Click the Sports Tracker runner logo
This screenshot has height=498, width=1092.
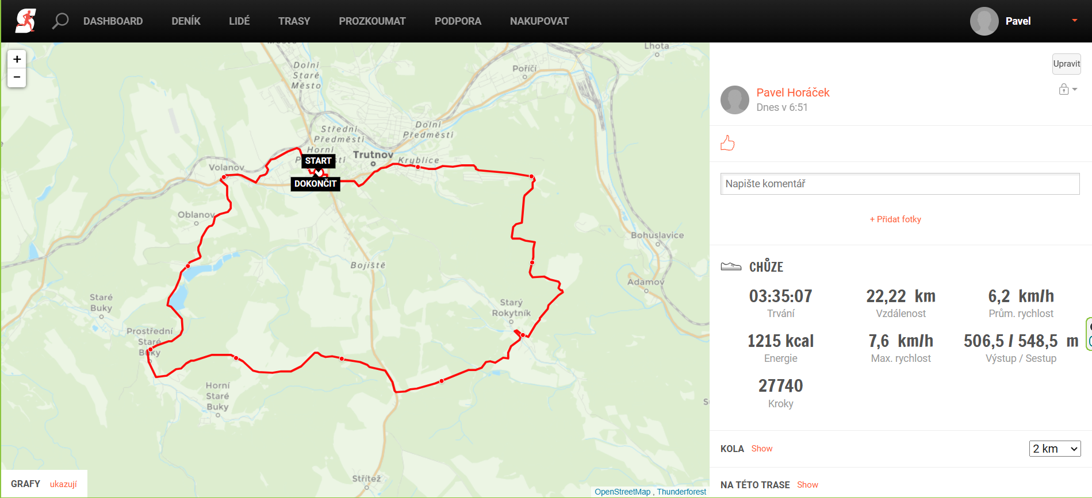click(25, 21)
